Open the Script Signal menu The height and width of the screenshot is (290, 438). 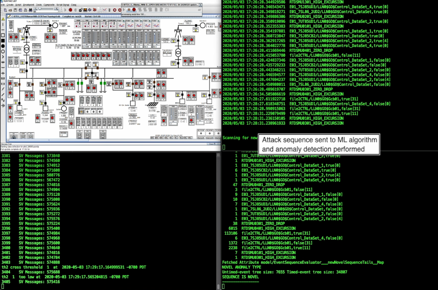(x=63, y=5)
